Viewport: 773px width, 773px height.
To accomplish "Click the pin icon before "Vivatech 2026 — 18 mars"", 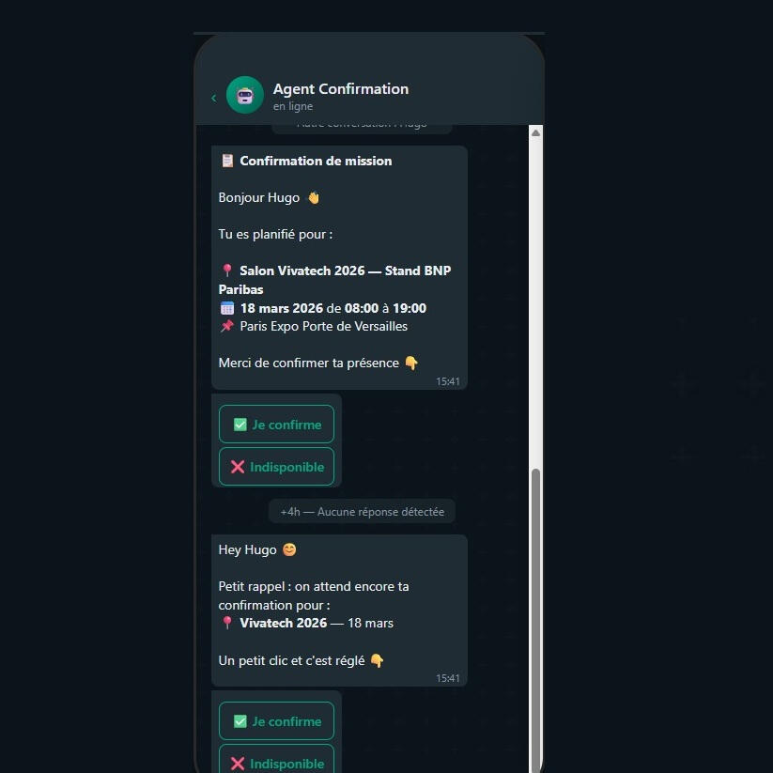I will pos(227,624).
